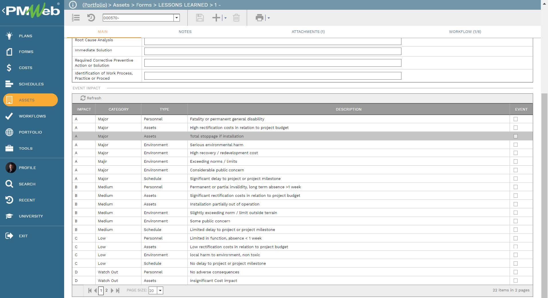Click the Search magnifier icon
The height and width of the screenshot is (298, 548).
[x=9, y=184]
